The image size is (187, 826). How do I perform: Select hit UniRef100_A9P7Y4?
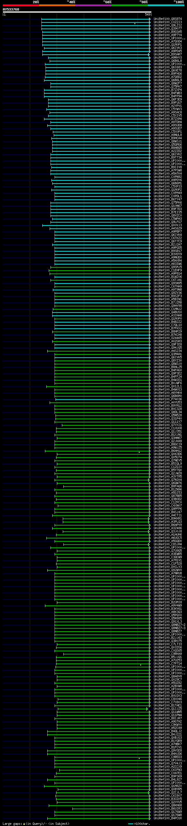[167, 35]
